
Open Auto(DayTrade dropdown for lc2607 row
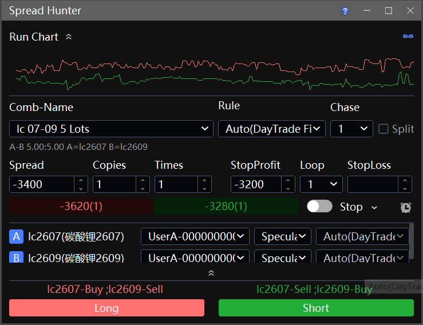click(x=362, y=236)
